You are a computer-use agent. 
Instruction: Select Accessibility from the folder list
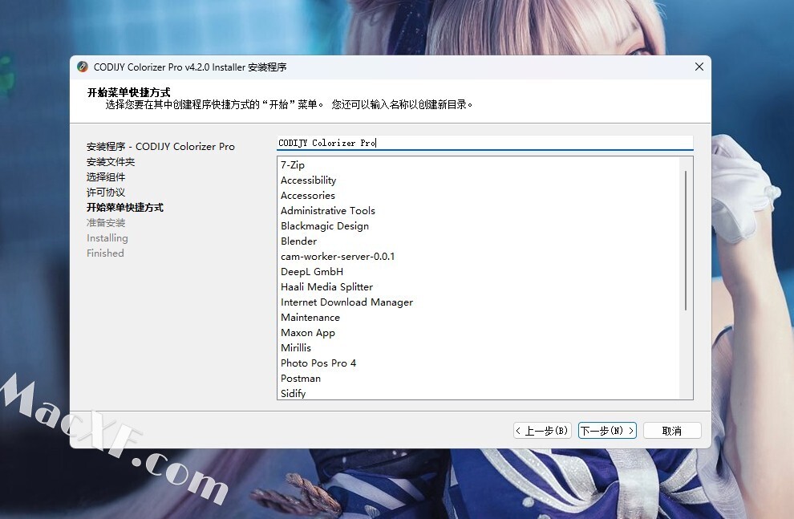click(308, 180)
